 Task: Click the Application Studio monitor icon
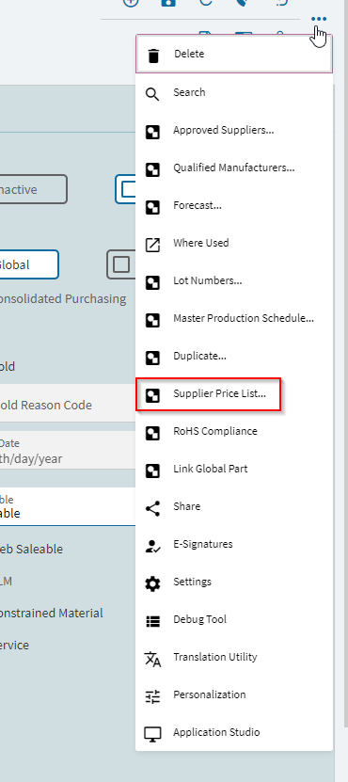[152, 734]
